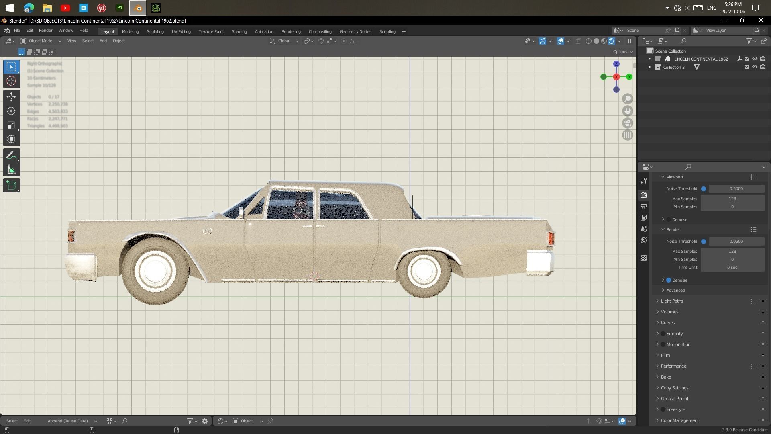Open the Render properties tab

pos(644,195)
